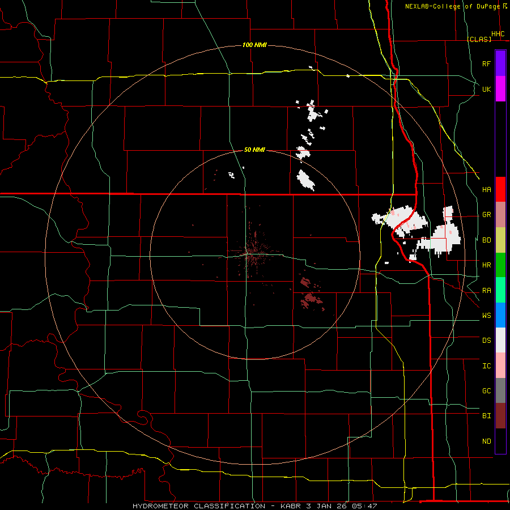
Task: Click the HR legend label
Action: click(486, 265)
